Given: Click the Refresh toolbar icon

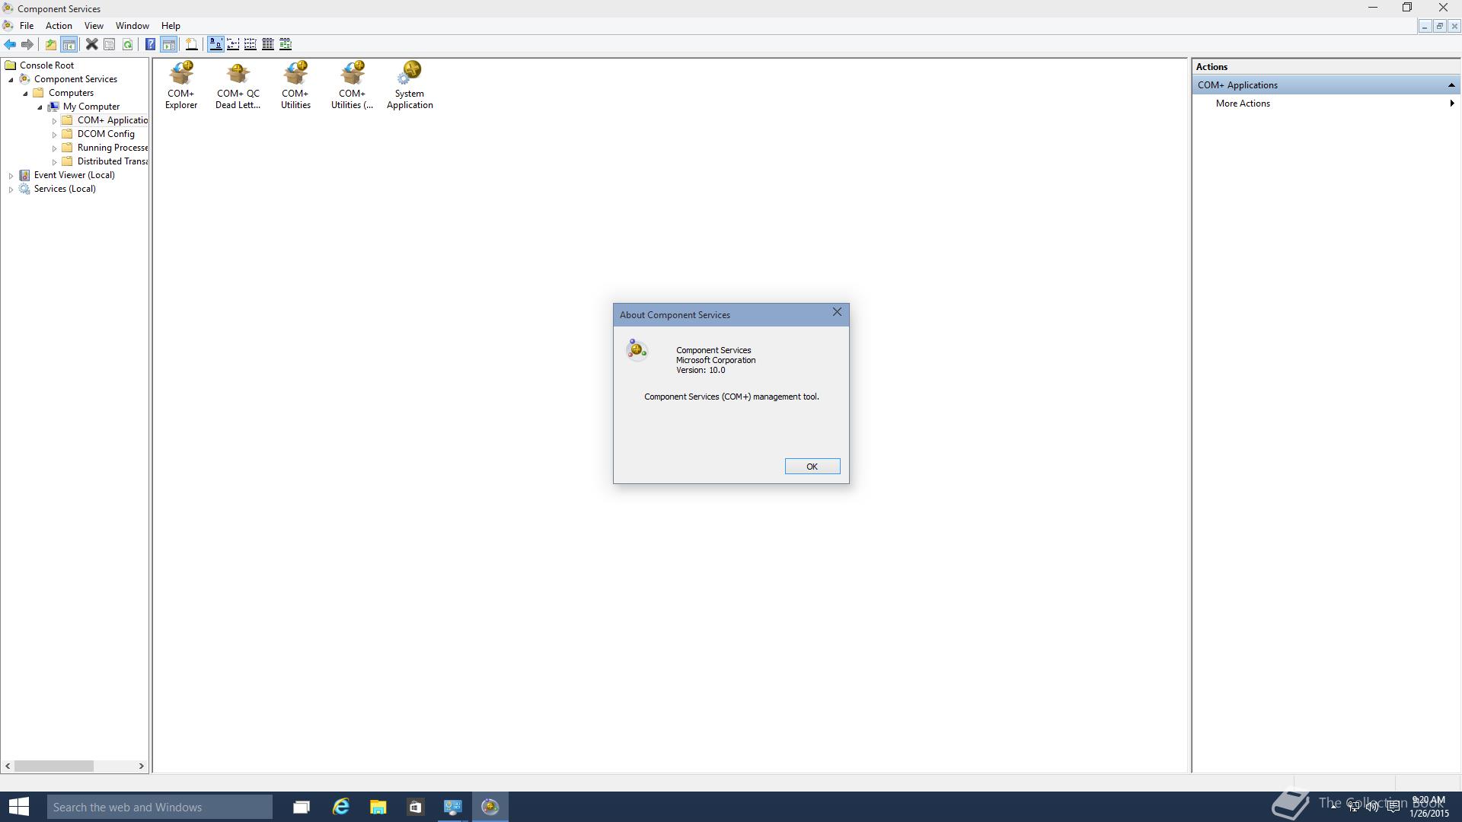Looking at the screenshot, I should (128, 44).
